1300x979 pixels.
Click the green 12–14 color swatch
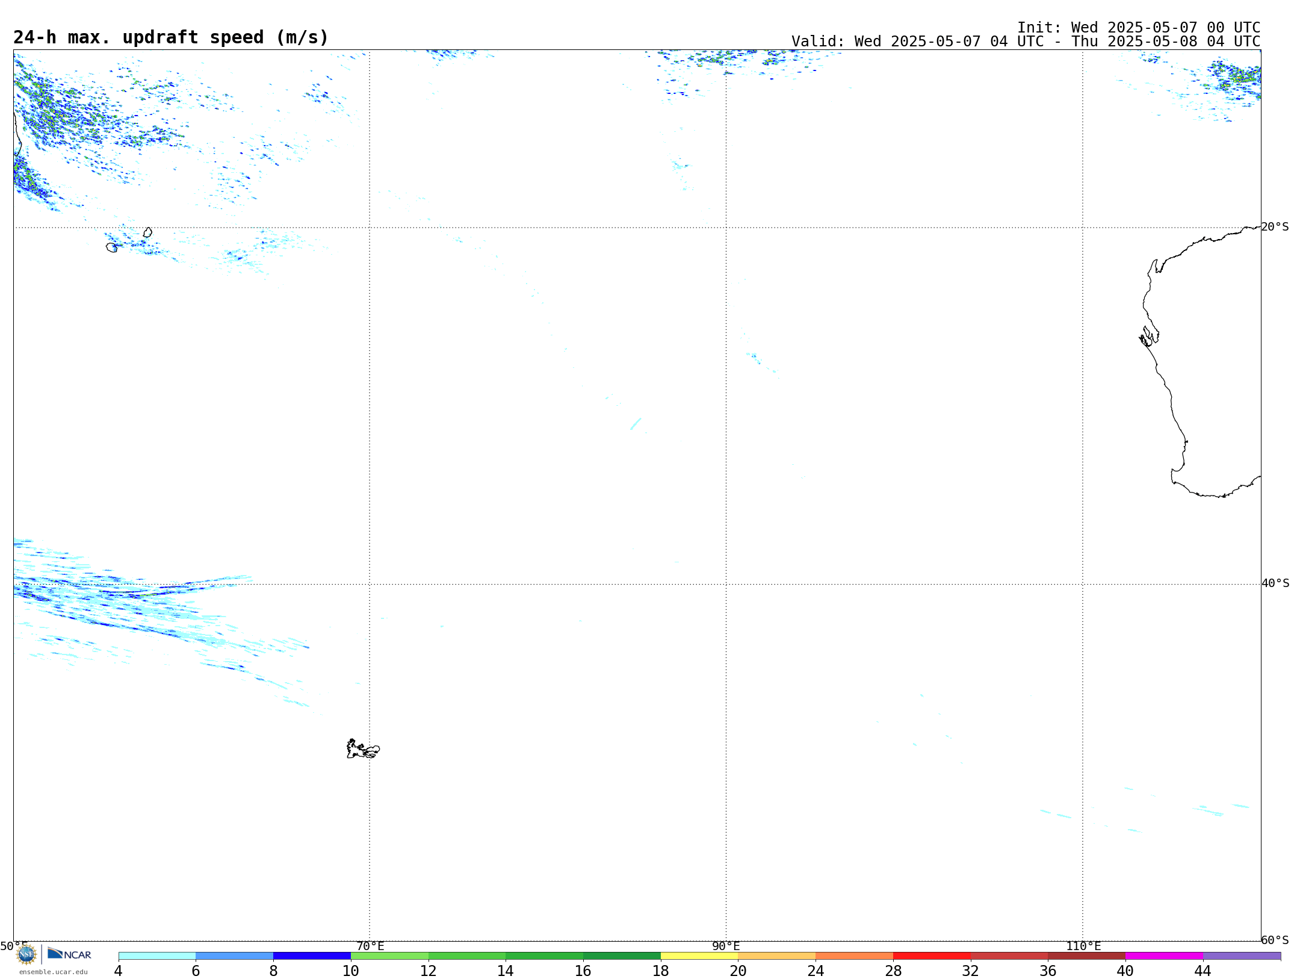467,956
